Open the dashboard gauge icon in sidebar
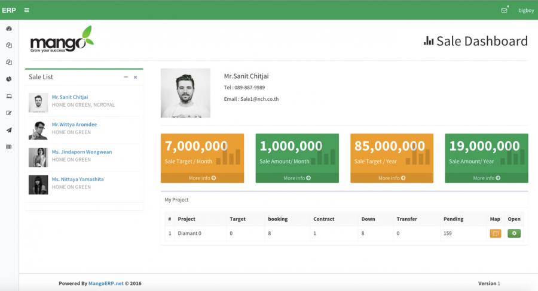Image resolution: width=538 pixels, height=291 pixels. [9, 29]
